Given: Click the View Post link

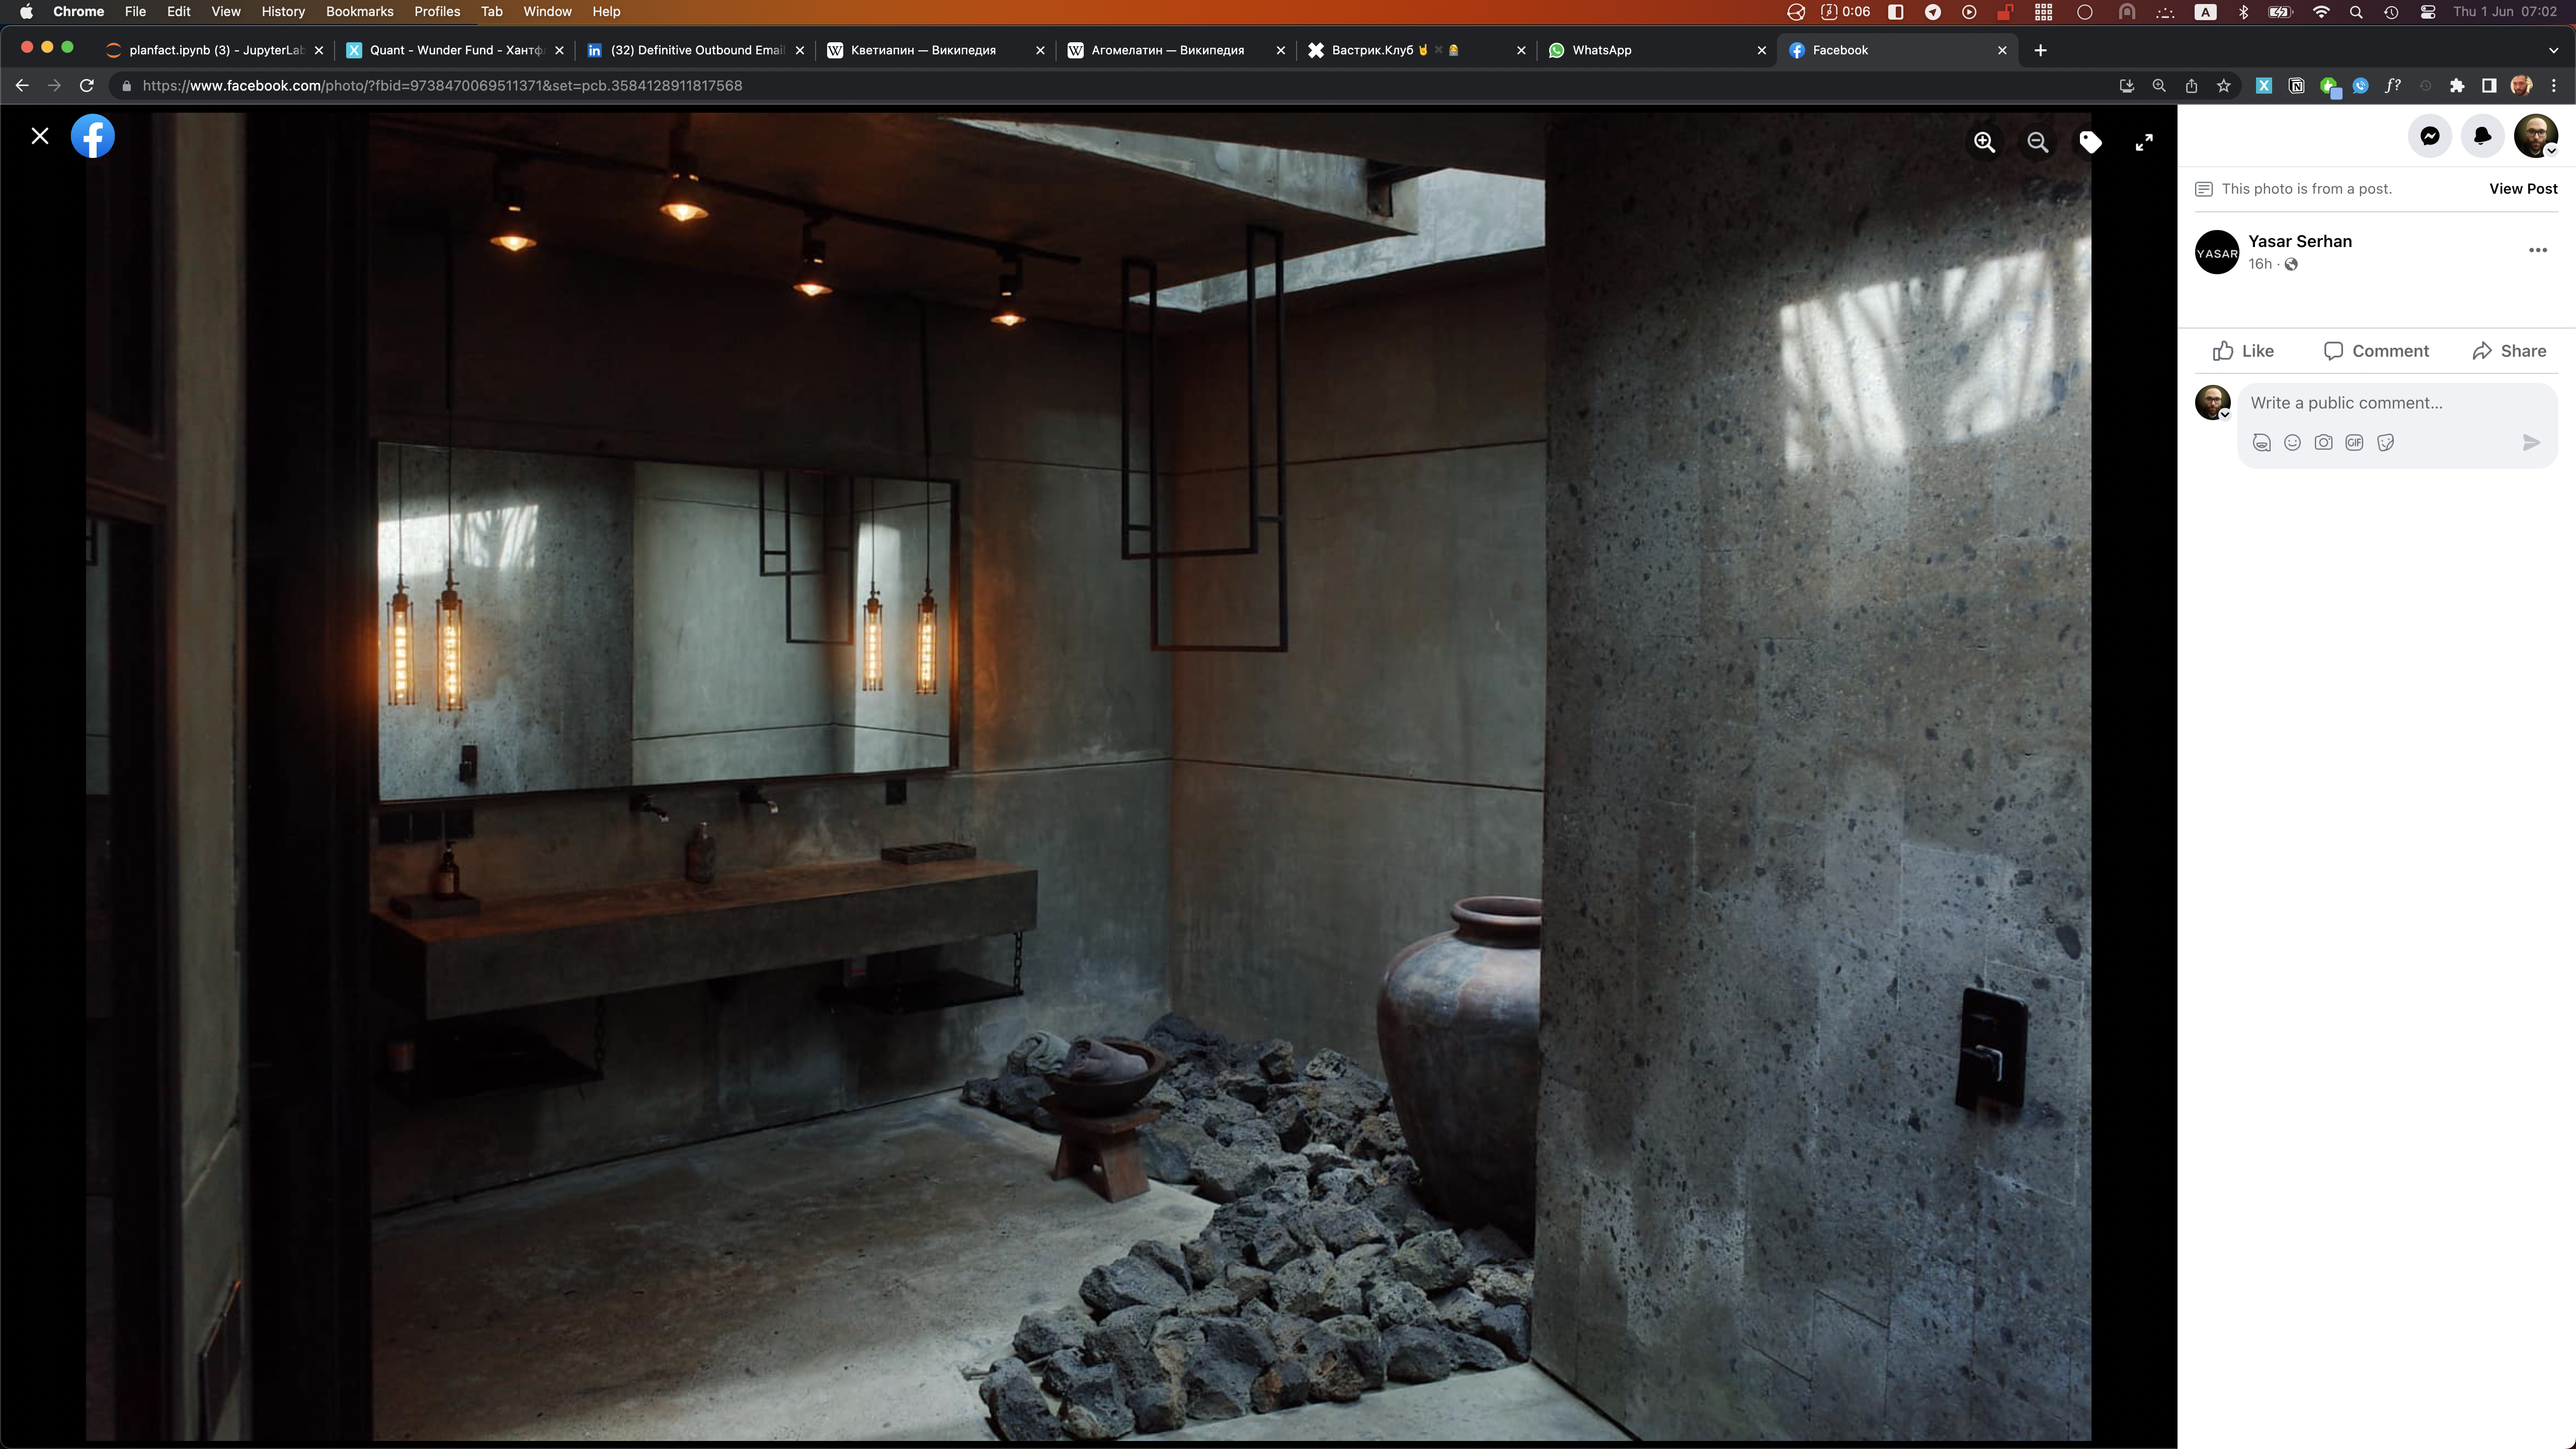Looking at the screenshot, I should point(2522,189).
